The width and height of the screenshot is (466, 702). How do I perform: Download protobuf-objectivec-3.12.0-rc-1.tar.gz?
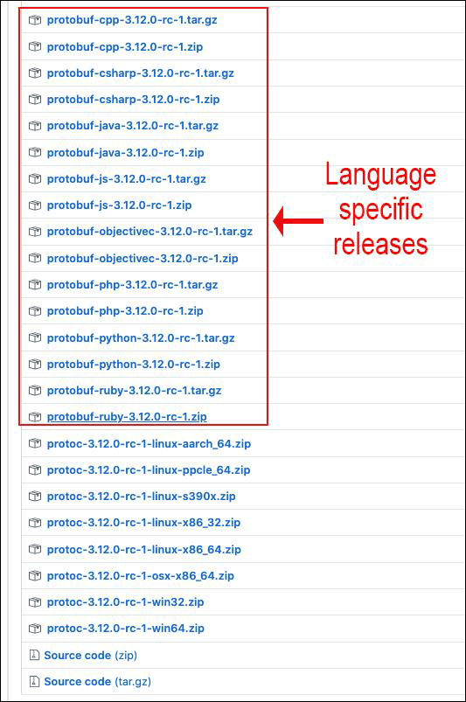(x=150, y=232)
